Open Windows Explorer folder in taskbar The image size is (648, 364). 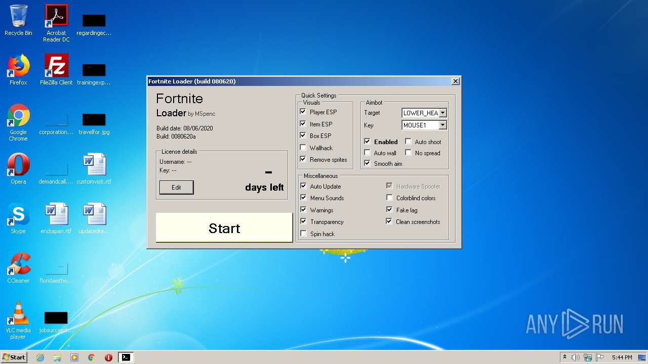[57, 357]
